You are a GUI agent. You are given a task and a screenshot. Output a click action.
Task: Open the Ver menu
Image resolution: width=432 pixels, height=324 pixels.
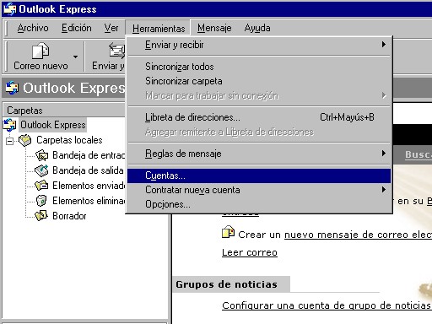click(x=111, y=28)
